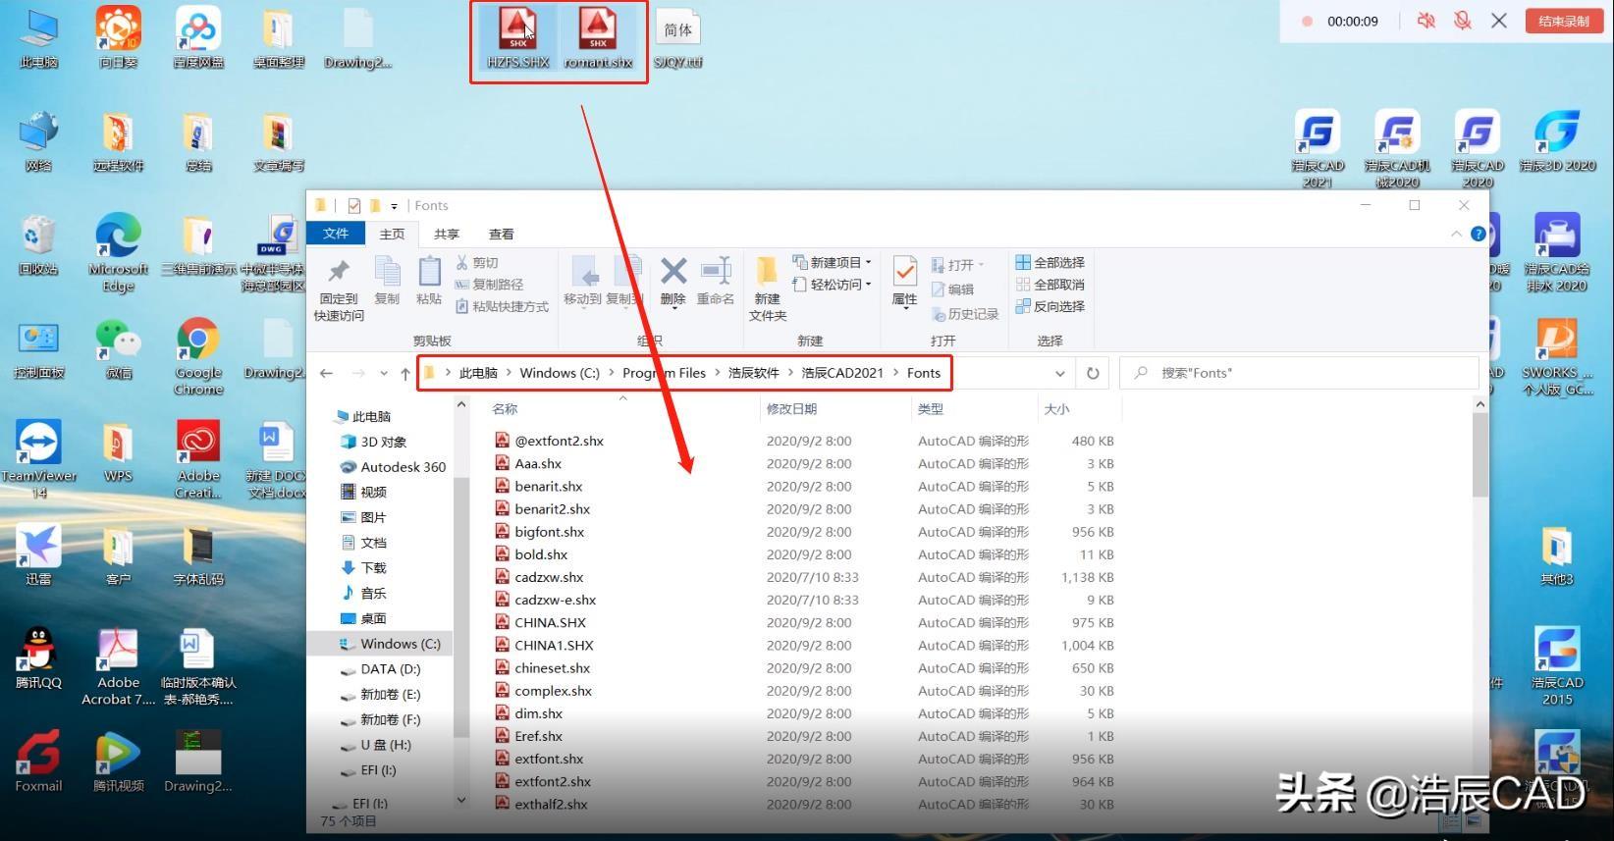Click History (历史记录) in ribbon
The image size is (1614, 841).
point(965,314)
